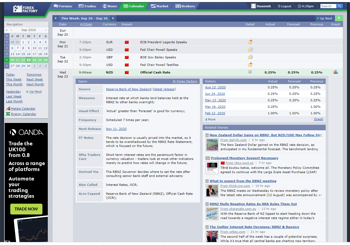This screenshot has height=245, width=350.
Task: Open the Reserve Bank of New Zealand source link
Action: click(129, 89)
